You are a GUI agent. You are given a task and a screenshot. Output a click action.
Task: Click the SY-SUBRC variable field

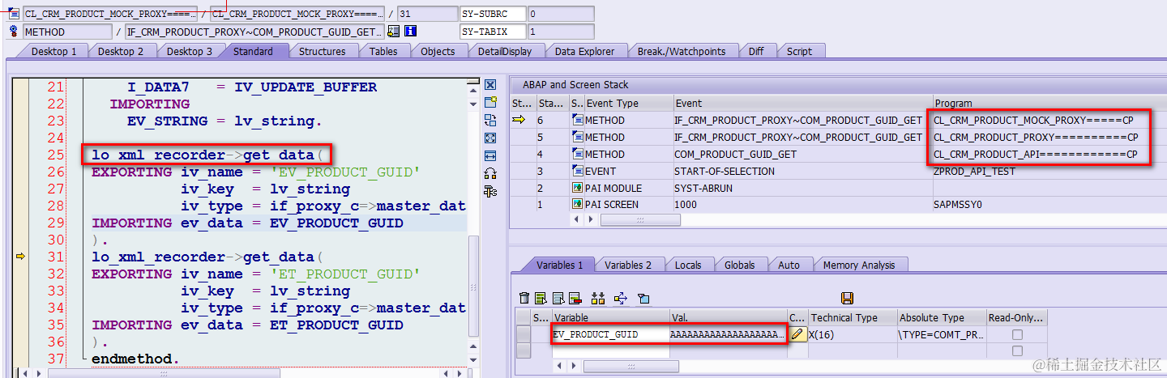(x=493, y=14)
